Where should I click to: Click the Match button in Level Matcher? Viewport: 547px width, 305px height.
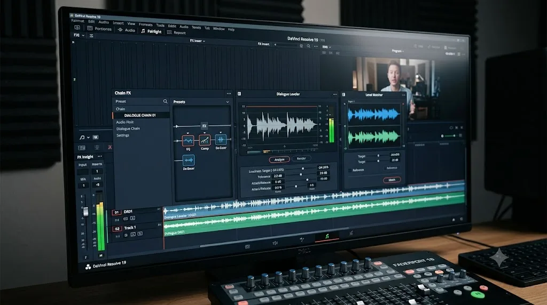(x=392, y=180)
